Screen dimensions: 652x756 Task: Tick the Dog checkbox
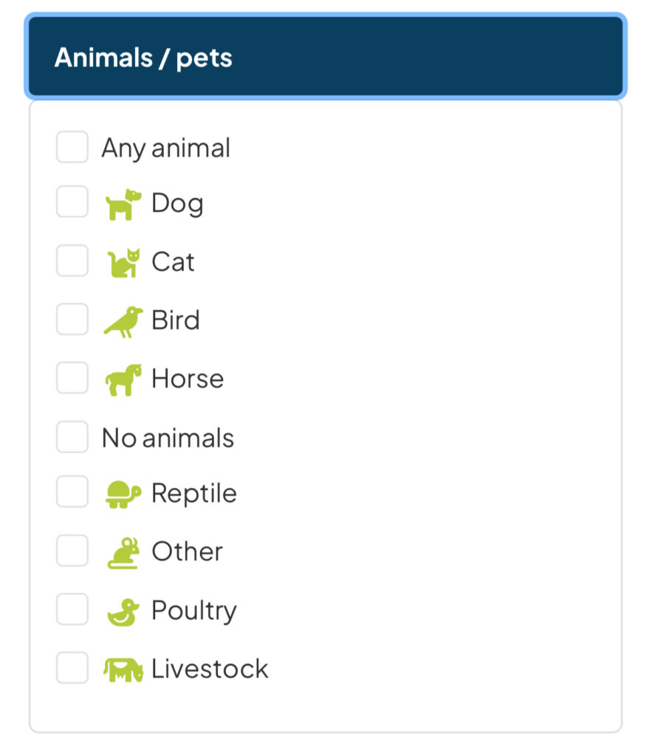pos(72,202)
